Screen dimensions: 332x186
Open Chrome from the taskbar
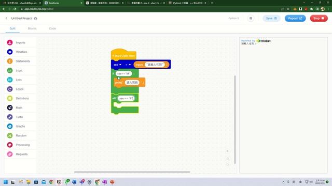click(51, 182)
